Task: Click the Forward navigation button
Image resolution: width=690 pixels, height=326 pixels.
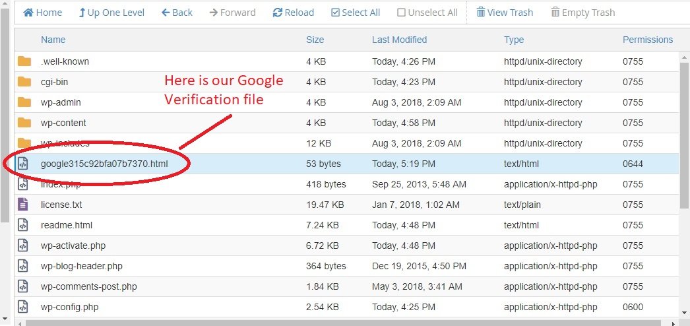Action: click(x=232, y=13)
